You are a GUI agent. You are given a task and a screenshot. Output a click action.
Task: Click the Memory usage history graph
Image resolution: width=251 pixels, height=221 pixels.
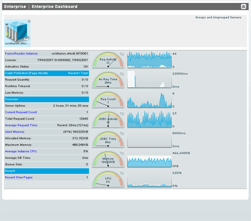tap(149, 159)
